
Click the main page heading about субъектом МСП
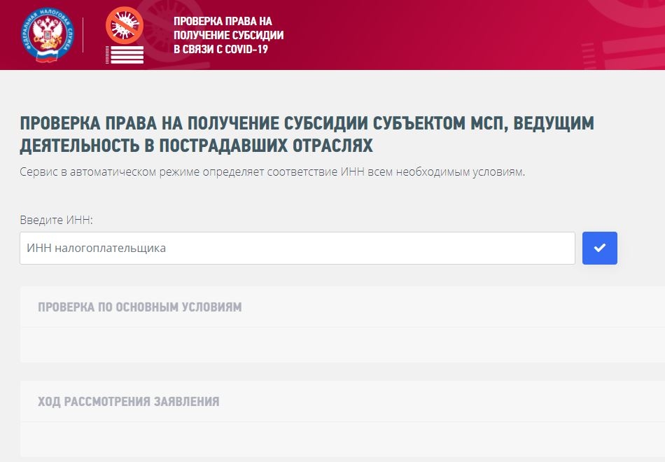307,134
